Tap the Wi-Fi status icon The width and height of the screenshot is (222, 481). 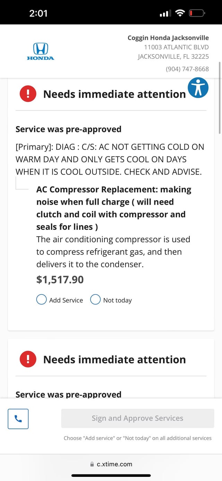click(180, 13)
